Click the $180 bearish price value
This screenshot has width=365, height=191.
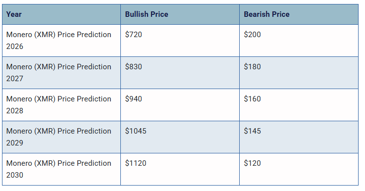point(253,67)
